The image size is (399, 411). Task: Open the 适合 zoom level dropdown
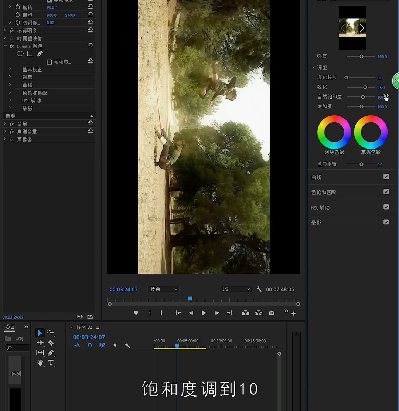[x=163, y=289]
